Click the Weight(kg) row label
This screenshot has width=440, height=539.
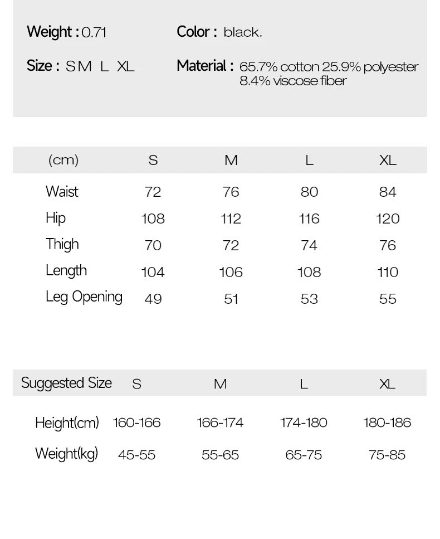(66, 454)
